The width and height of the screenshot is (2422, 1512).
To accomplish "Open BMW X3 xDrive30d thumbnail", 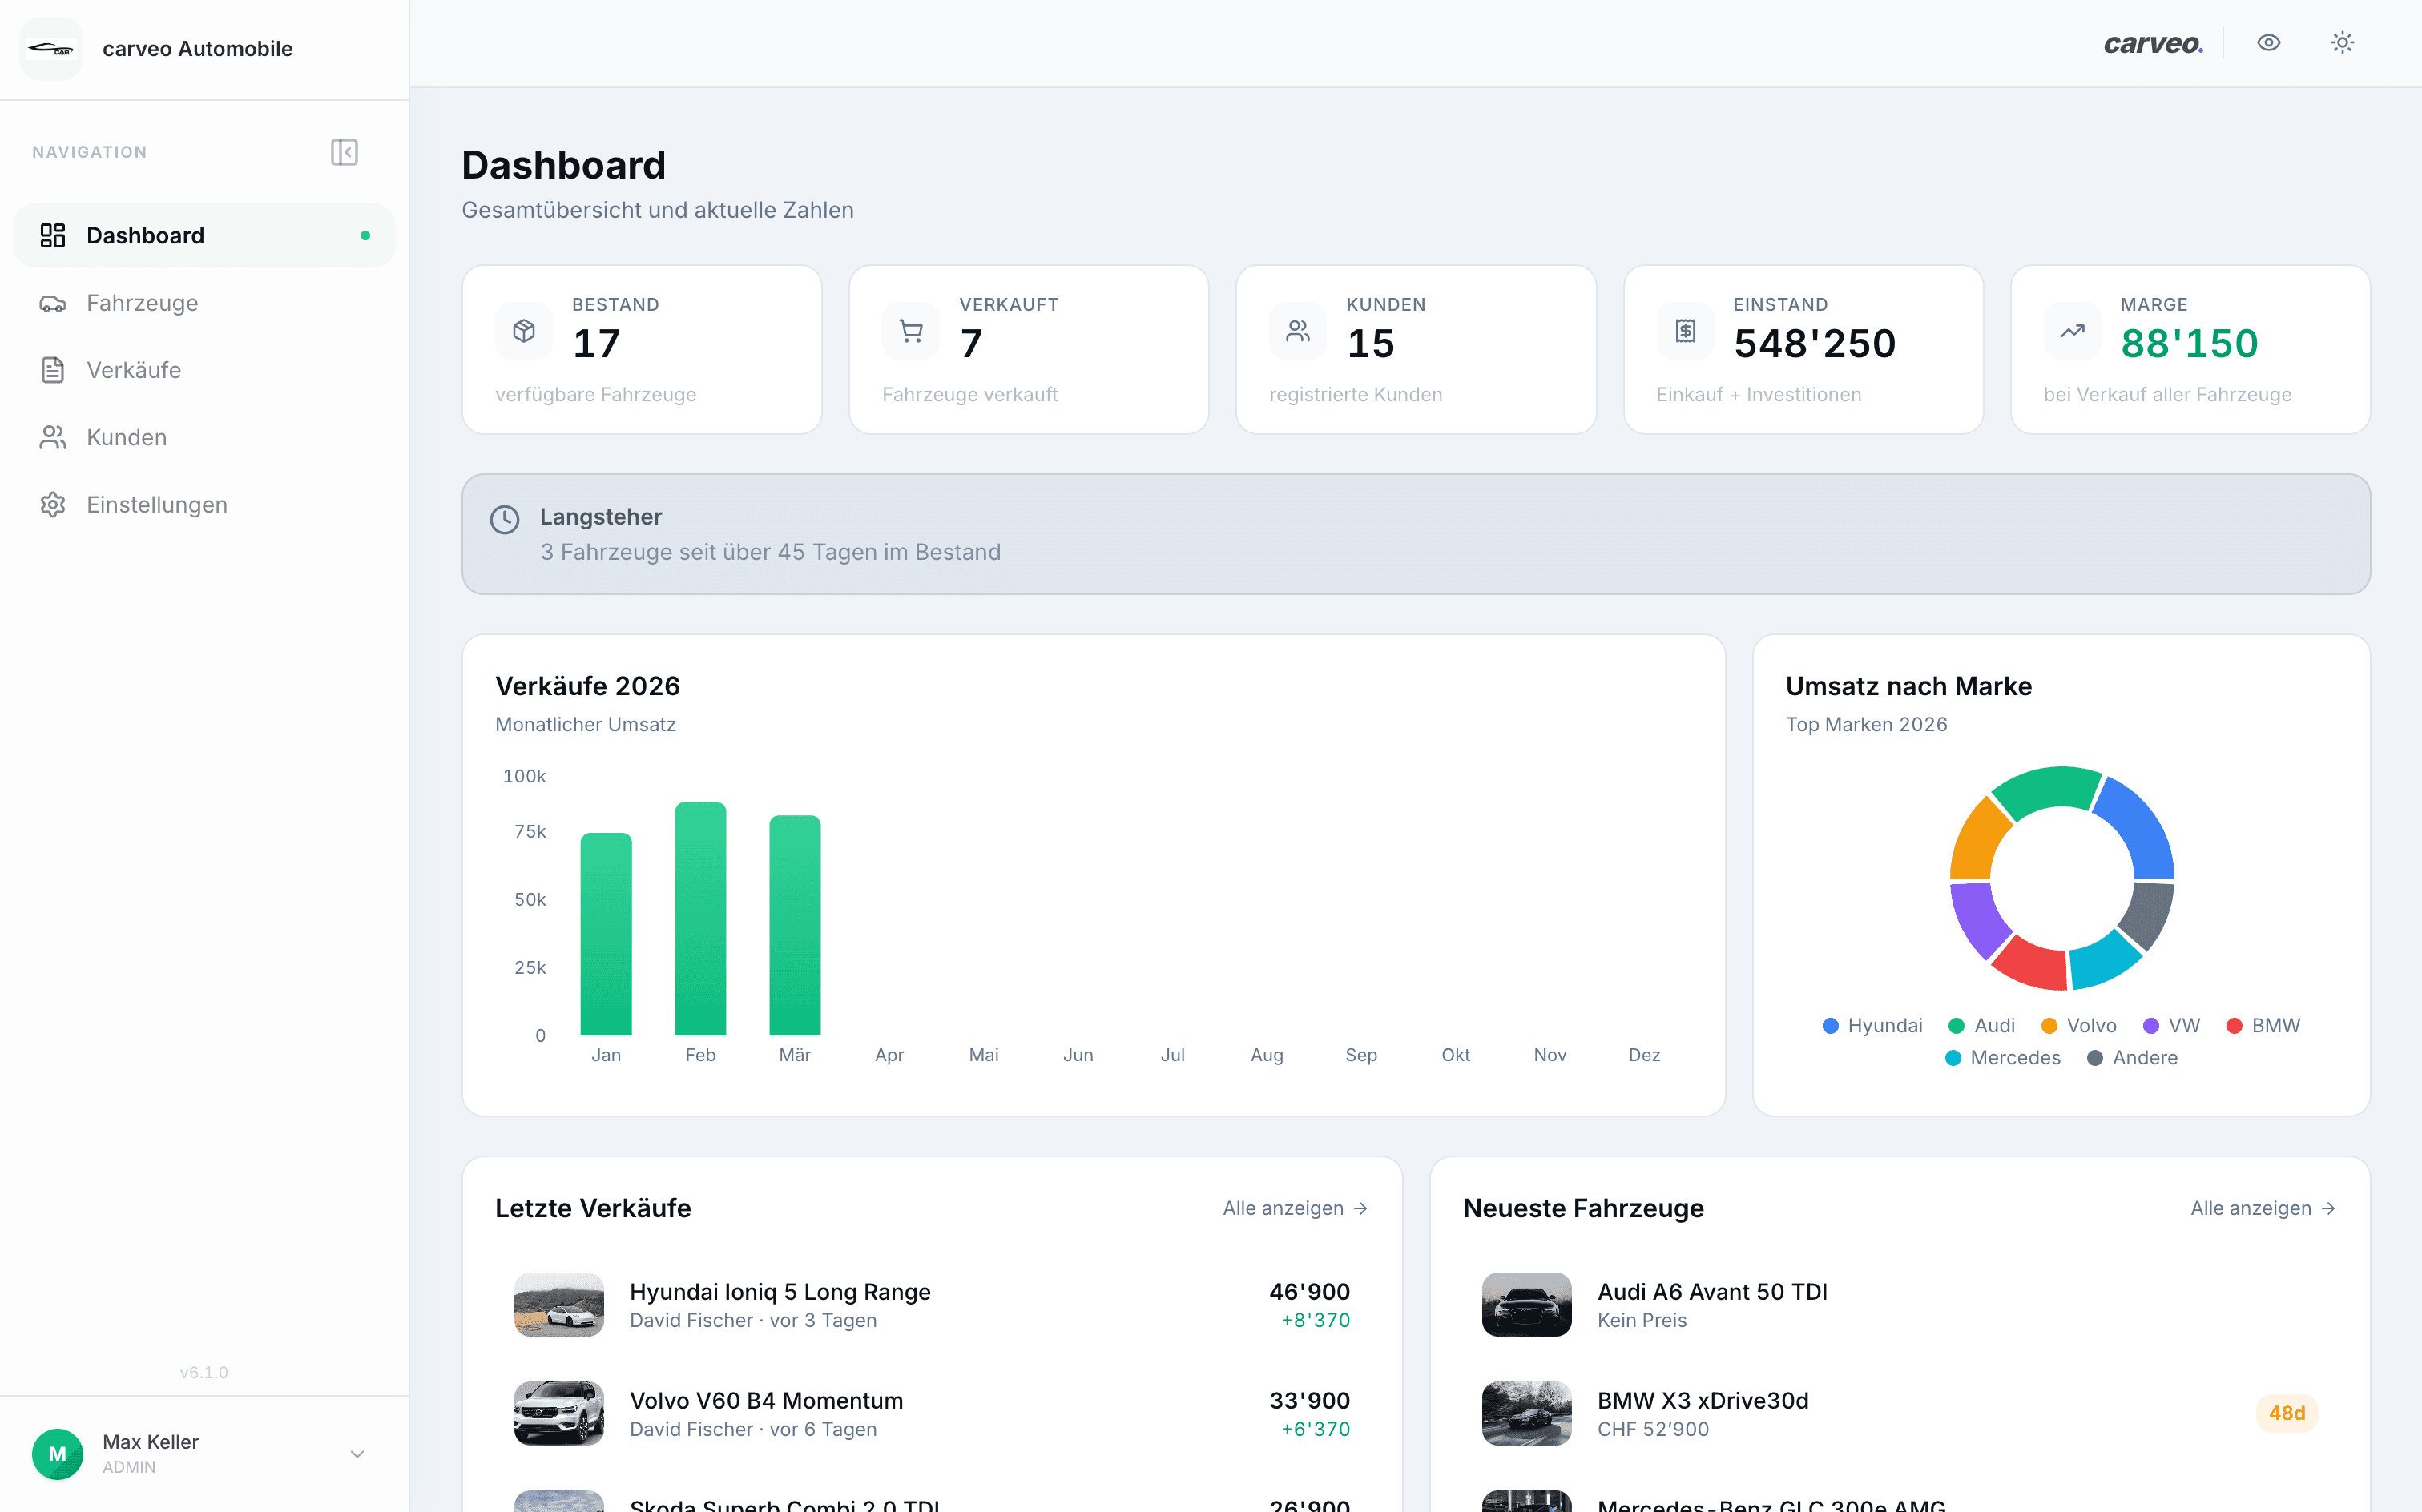I will tap(1526, 1414).
